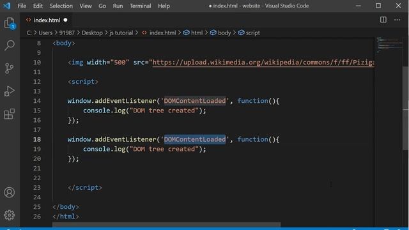The width and height of the screenshot is (409, 230).
Task: Click the VS Code logo in title bar
Action: (x=7, y=6)
